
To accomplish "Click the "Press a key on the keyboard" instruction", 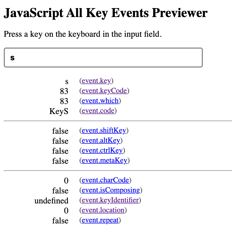I will [83, 34].
